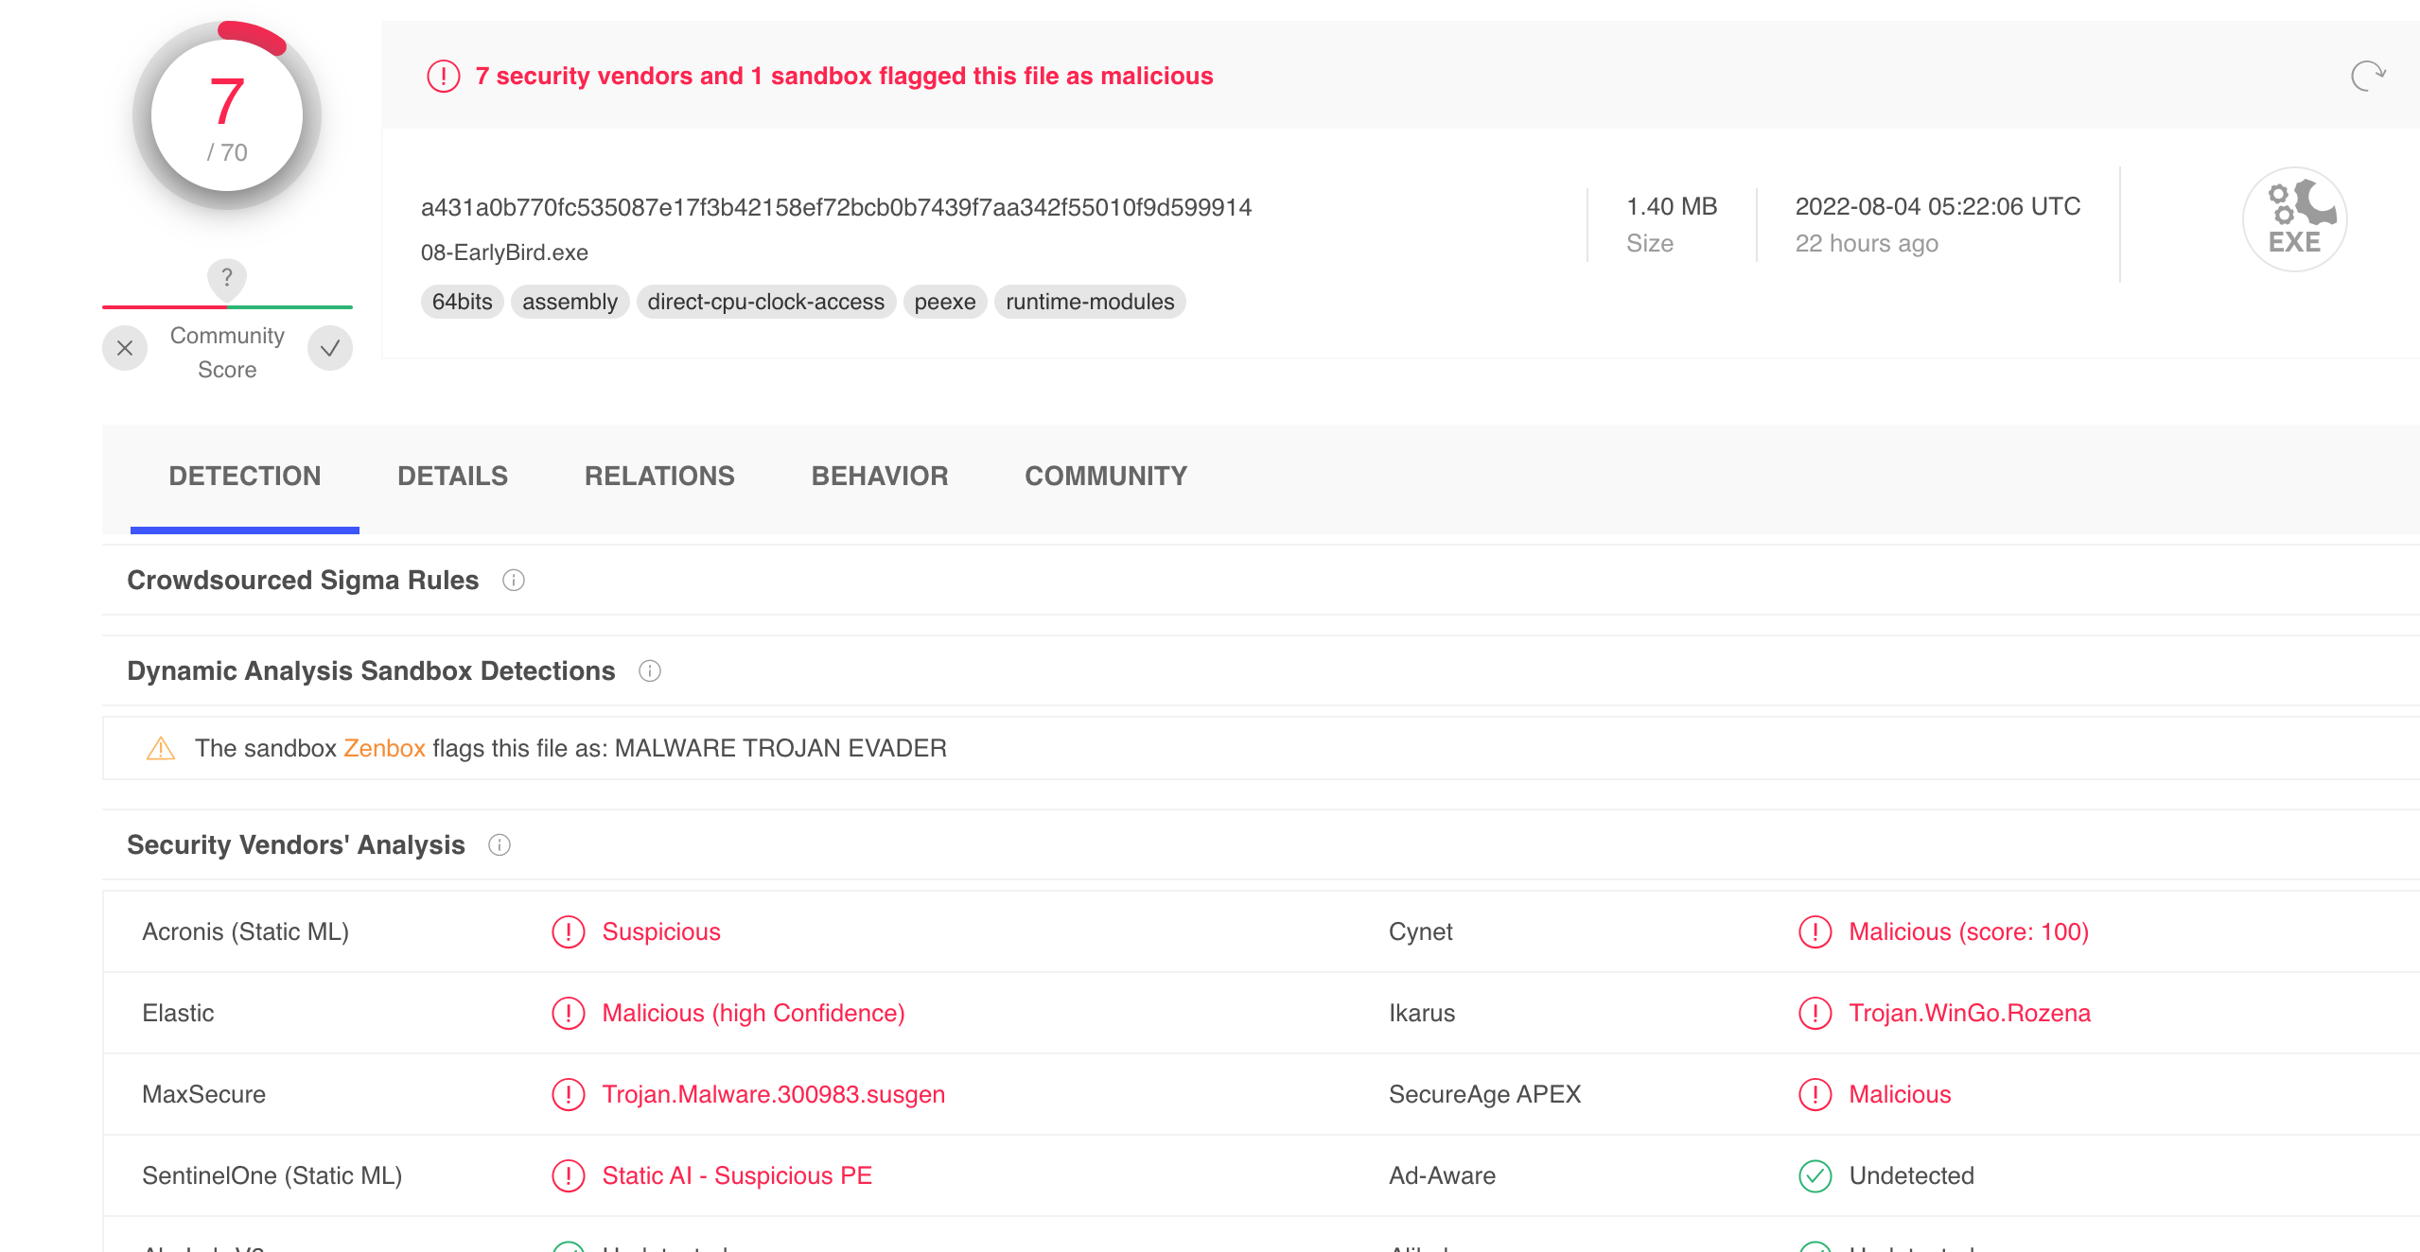Screen dimensions: 2420x1252
Task: Open the BEHAVIOR tab
Action: (879, 476)
